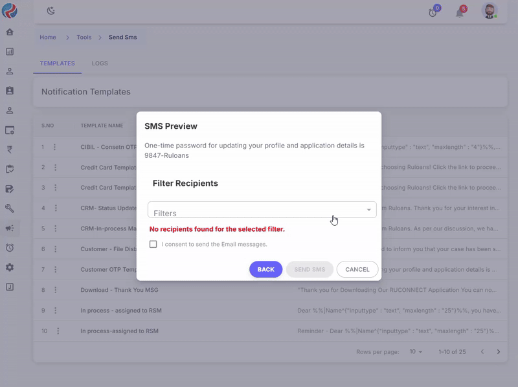Toggle dark mode with the moon icon
518x387 pixels.
point(51,11)
